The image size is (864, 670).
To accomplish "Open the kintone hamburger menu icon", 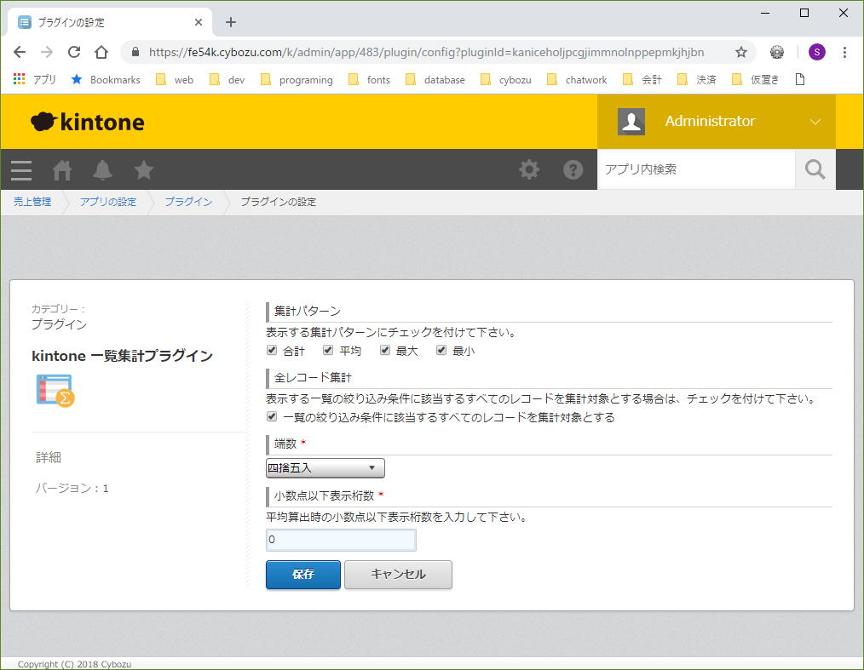I will 21,170.
